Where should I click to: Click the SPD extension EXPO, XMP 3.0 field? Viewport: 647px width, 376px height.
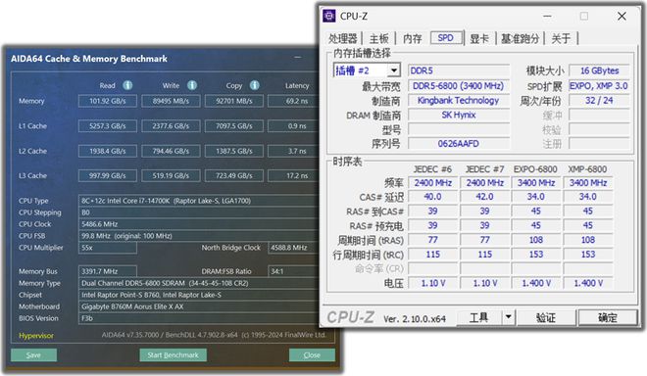click(600, 86)
